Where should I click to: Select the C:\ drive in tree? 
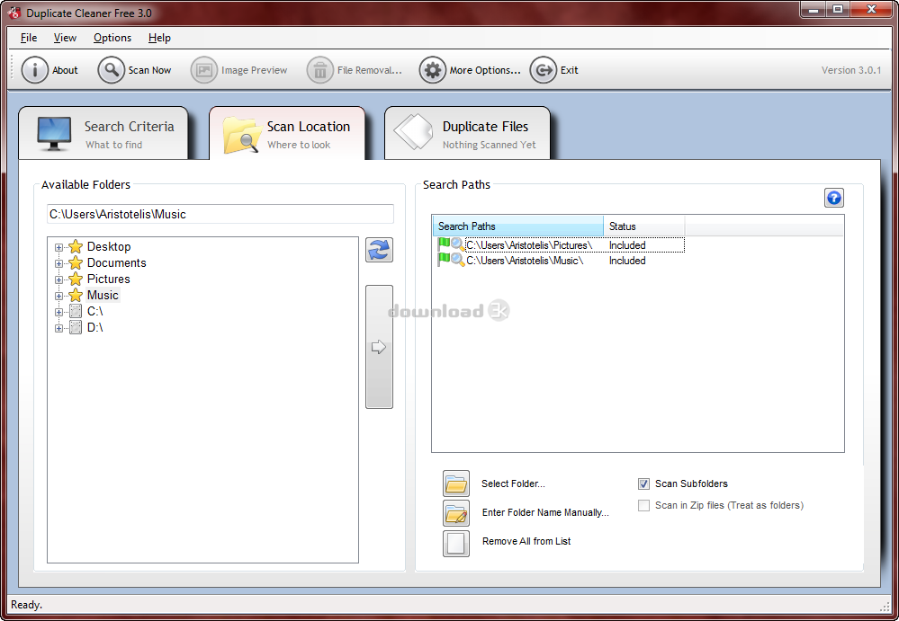coord(95,311)
